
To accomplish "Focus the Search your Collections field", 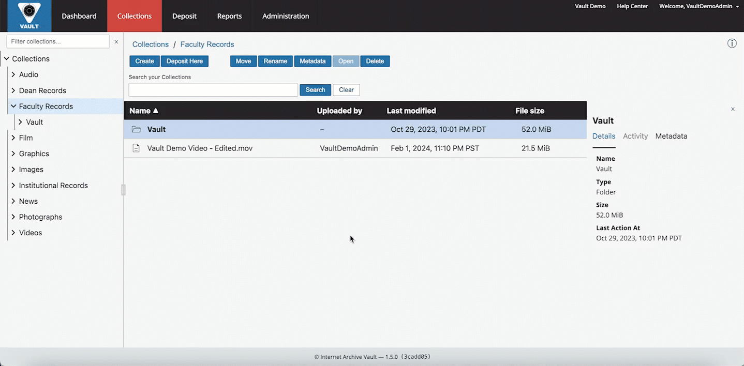I will (x=213, y=90).
